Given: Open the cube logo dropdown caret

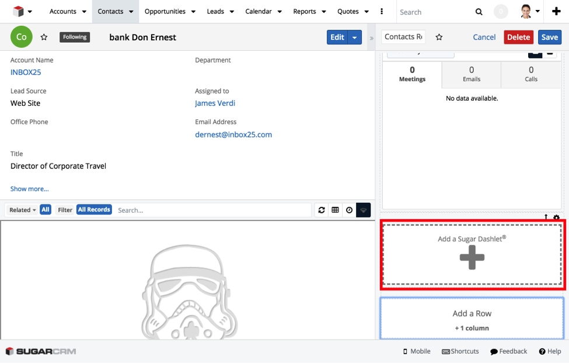Looking at the screenshot, I should [30, 12].
